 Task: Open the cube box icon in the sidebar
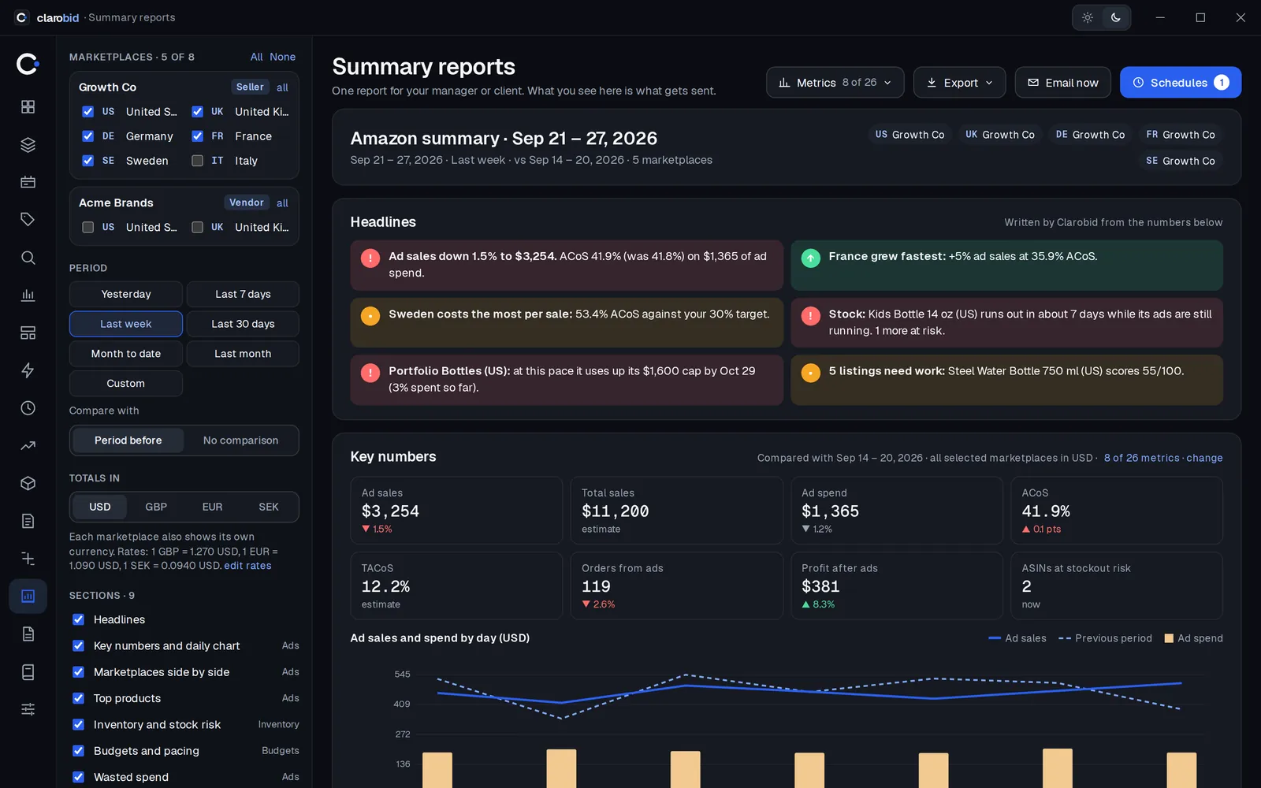pos(28,483)
